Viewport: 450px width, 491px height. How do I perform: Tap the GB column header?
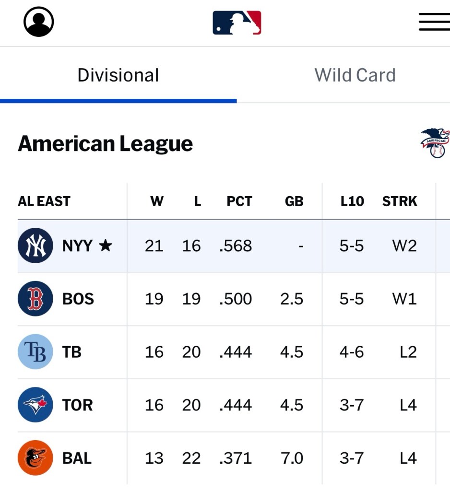tap(294, 201)
